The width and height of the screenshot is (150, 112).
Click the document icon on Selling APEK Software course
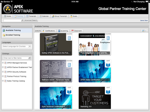click(69, 38)
